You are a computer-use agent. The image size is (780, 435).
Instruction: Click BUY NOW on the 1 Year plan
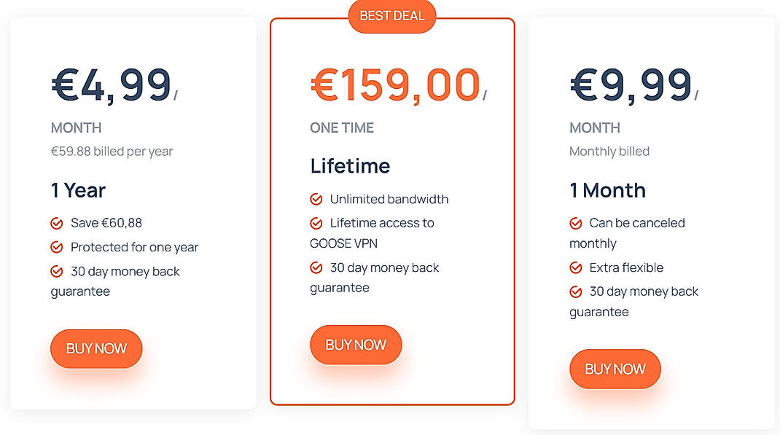point(95,348)
